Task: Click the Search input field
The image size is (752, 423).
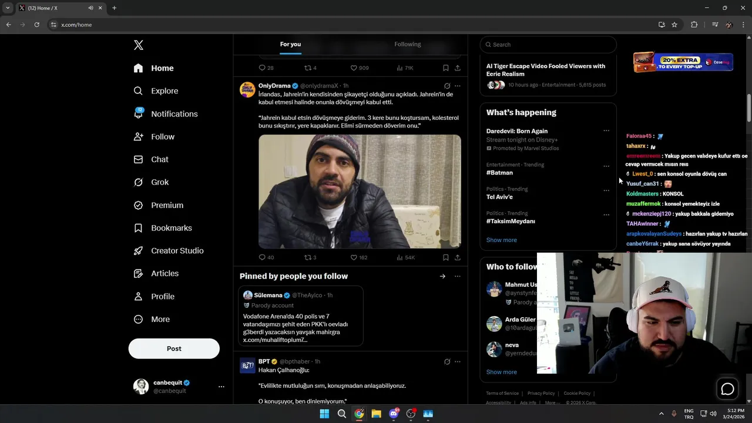Action: point(548,45)
